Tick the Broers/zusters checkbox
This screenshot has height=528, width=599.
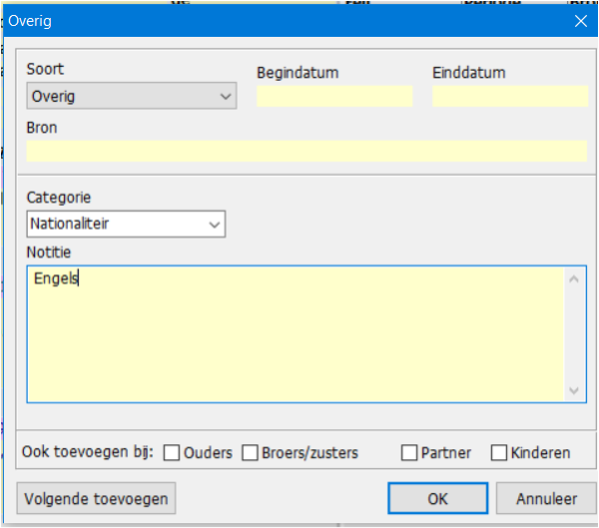[x=250, y=453]
